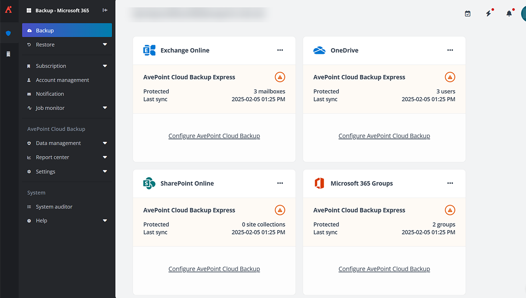Screen dimensions: 526x298
Task: Expand the Report center menu arrow
Action: tap(105, 157)
